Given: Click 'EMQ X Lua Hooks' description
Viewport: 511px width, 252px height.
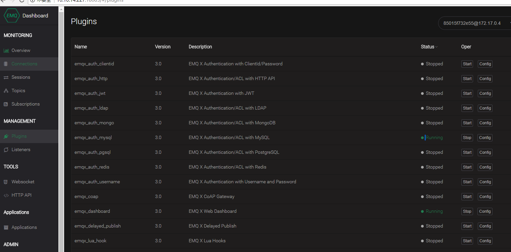Looking at the screenshot, I should point(207,241).
